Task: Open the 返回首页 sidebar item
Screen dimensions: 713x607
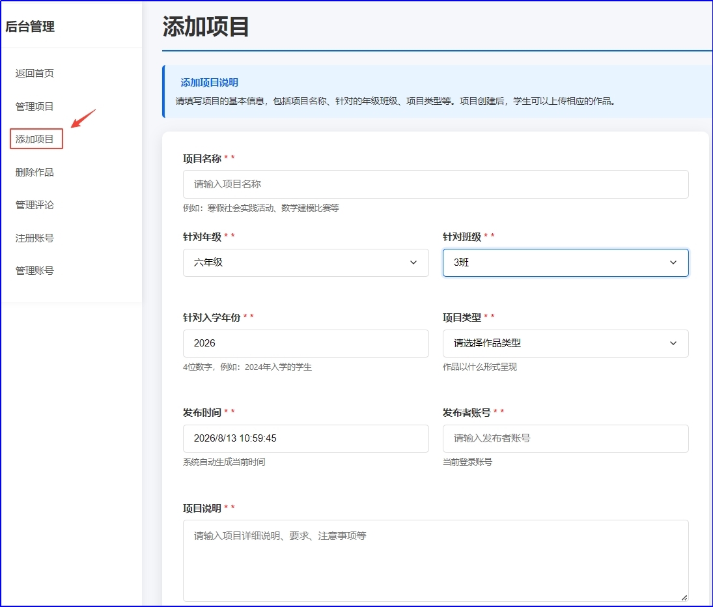Action: click(35, 73)
